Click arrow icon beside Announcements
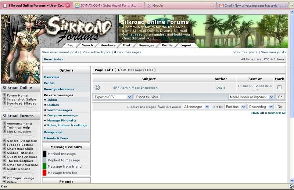This screenshot has height=190, width=294. click(4, 123)
